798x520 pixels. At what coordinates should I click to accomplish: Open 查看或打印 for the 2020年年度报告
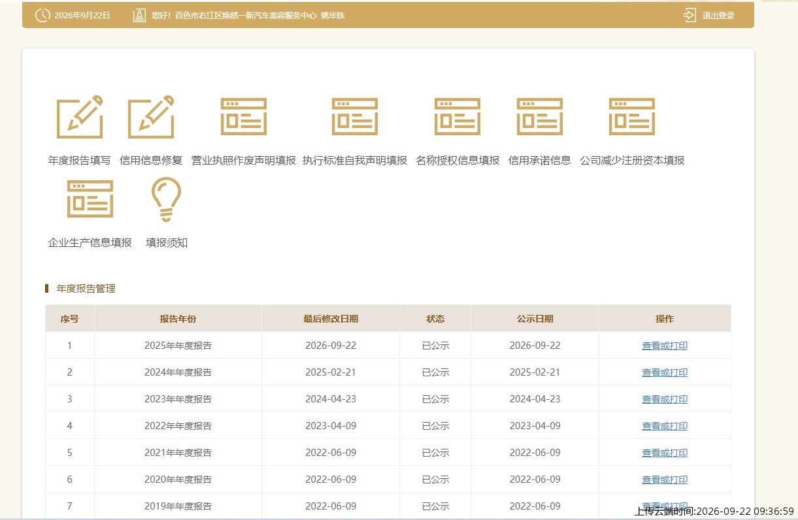click(665, 479)
